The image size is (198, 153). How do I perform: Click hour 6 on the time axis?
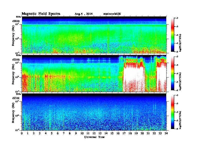58,133
